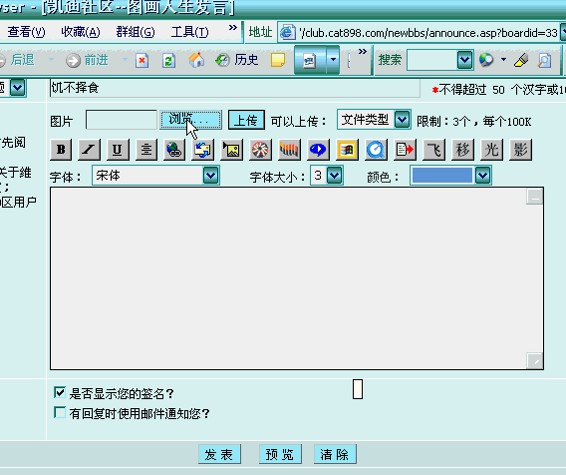Apply bold formatting with B icon
This screenshot has height=475, width=566.
[61, 150]
